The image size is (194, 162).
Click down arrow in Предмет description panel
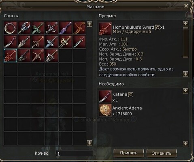[185, 74]
